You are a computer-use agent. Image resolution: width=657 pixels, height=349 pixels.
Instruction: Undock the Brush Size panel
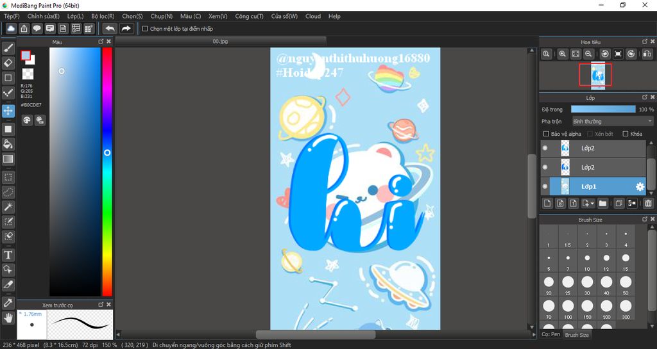click(x=645, y=219)
